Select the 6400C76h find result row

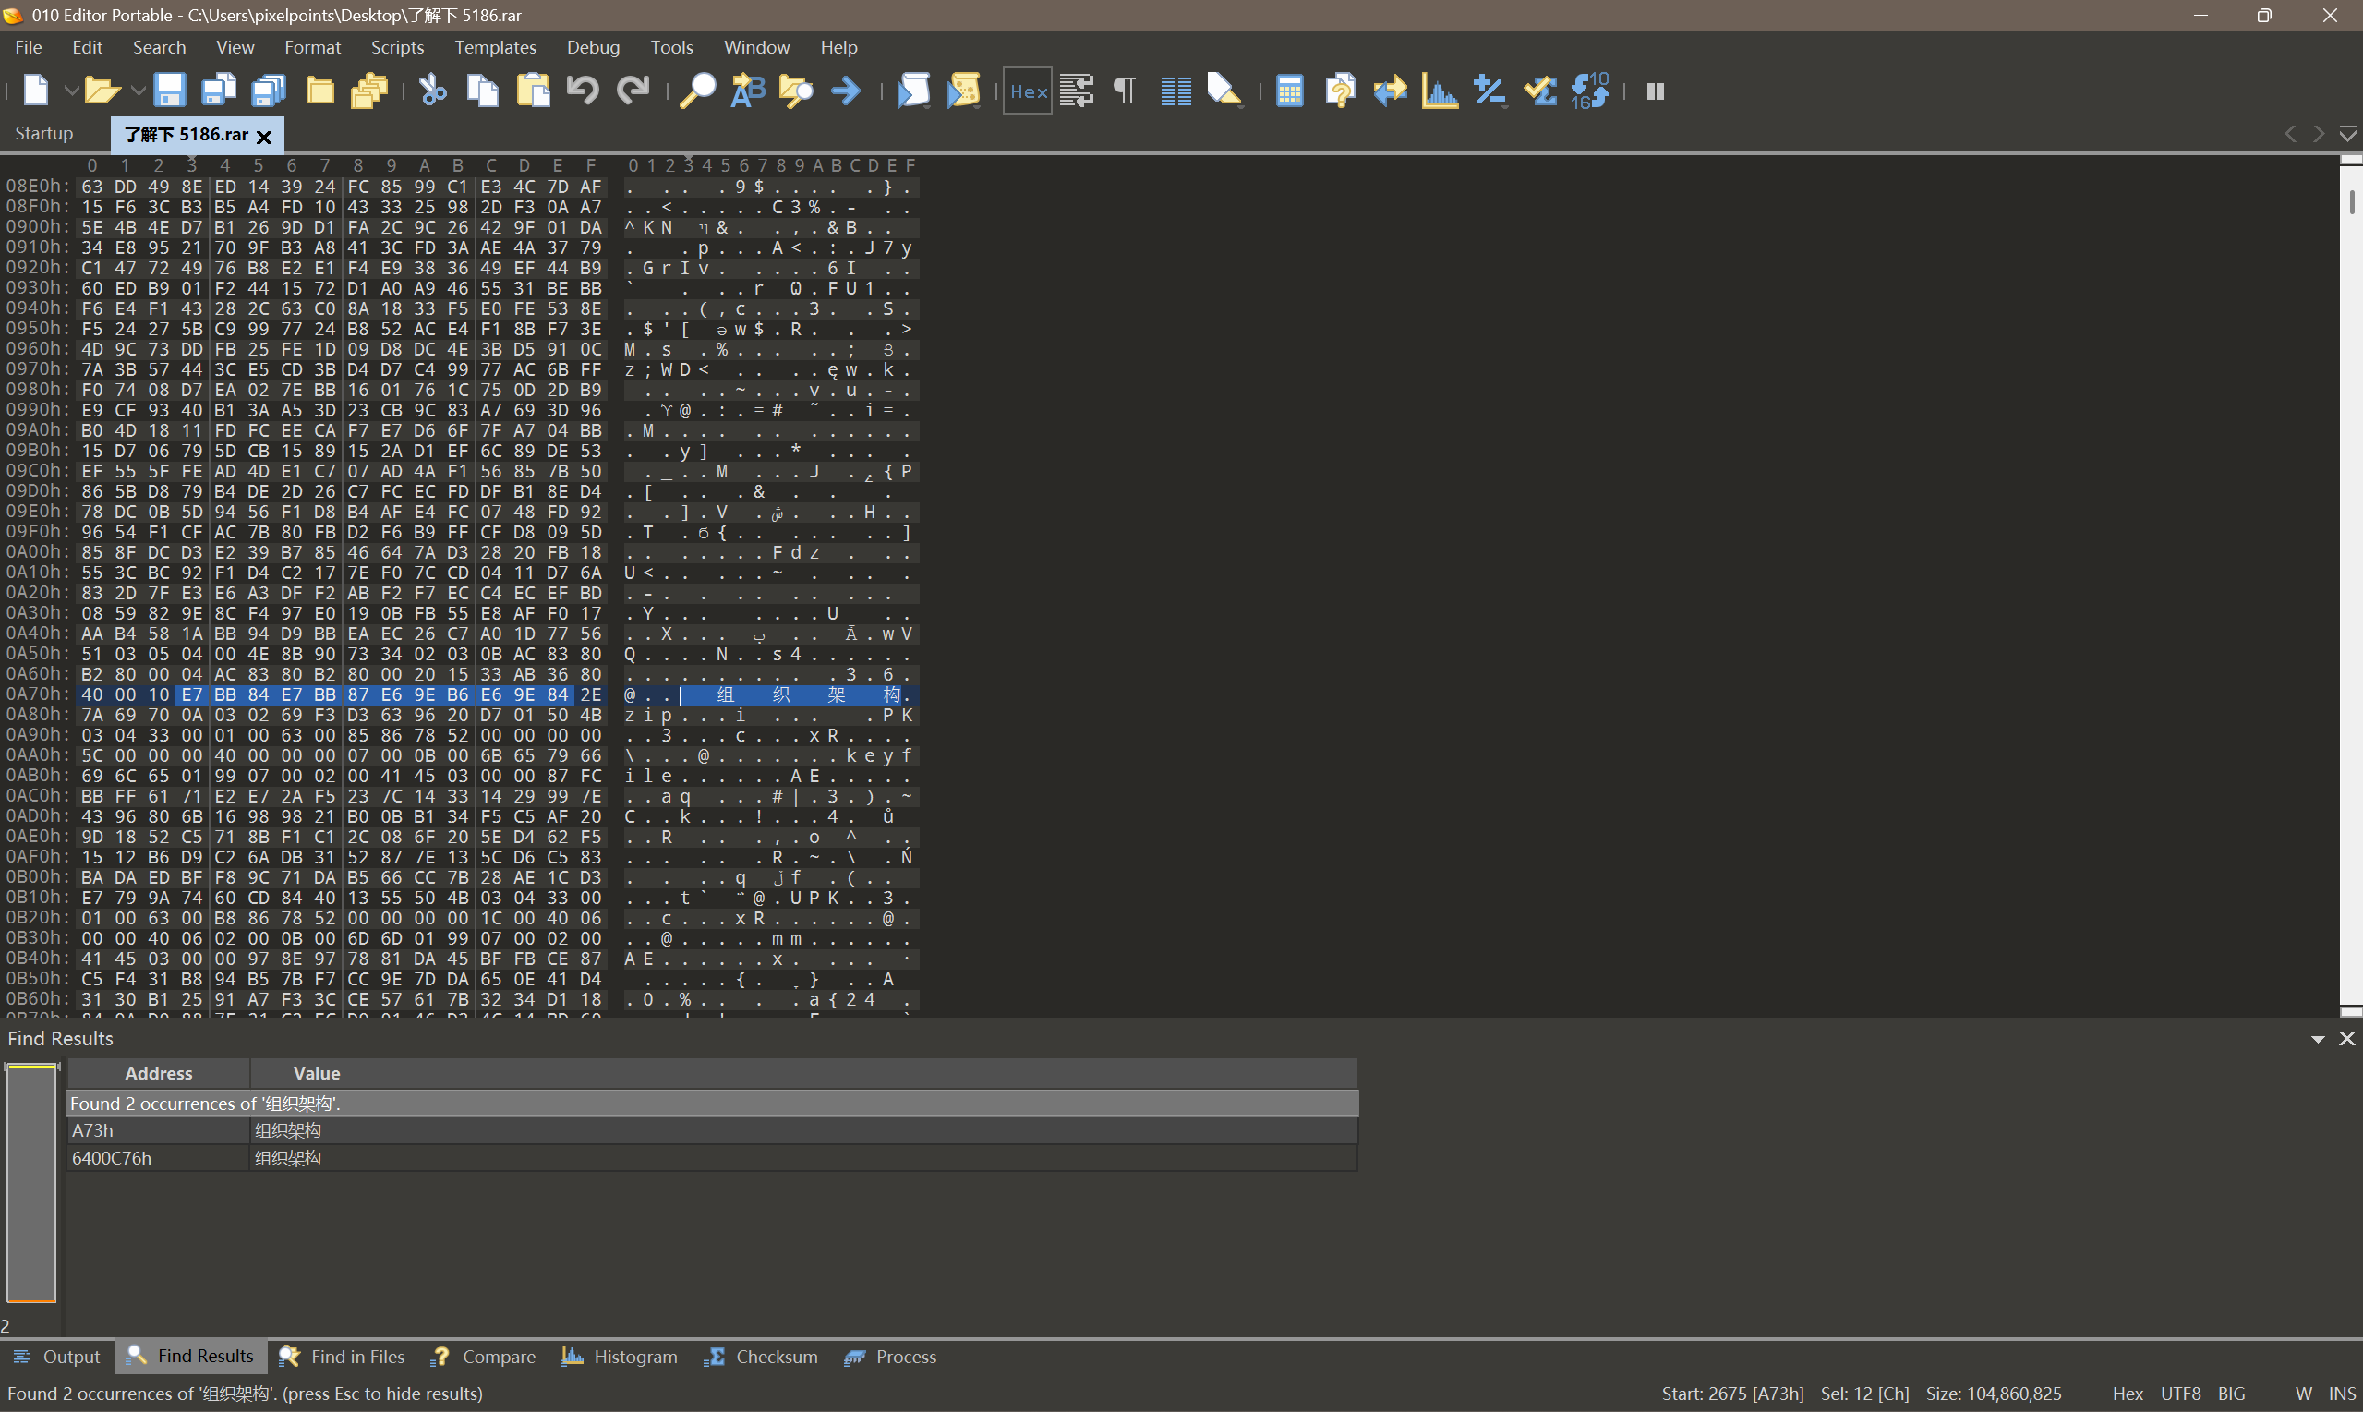[x=112, y=1158]
